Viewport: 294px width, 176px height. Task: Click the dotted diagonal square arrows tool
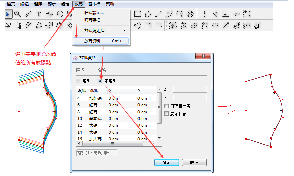tap(246, 14)
